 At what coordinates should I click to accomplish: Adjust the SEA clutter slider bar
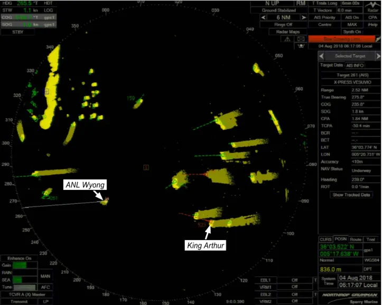point(25,280)
